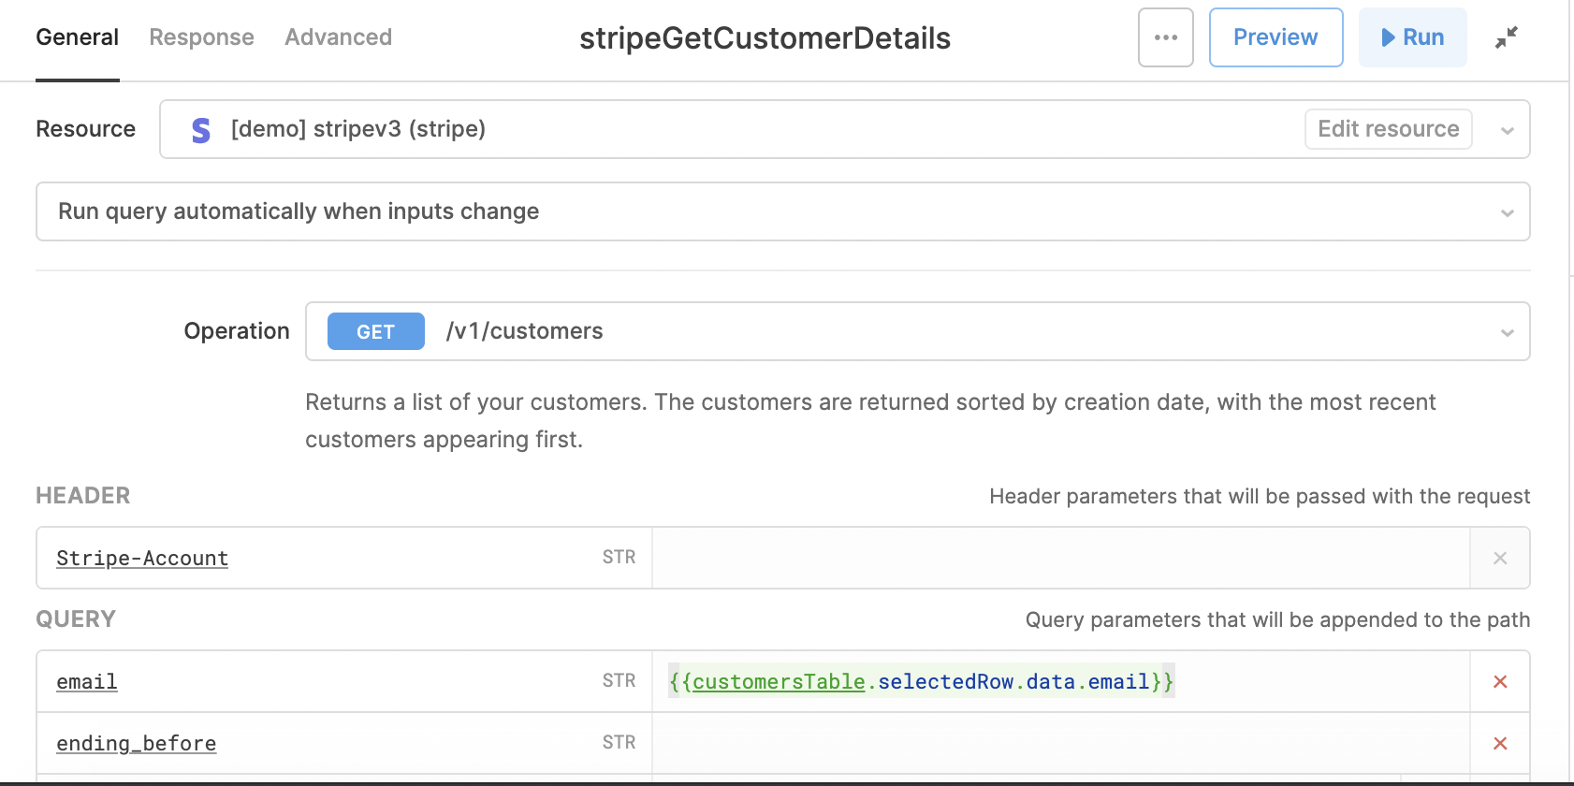The height and width of the screenshot is (786, 1574).
Task: Open the three-dots more options menu
Action: 1165,37
